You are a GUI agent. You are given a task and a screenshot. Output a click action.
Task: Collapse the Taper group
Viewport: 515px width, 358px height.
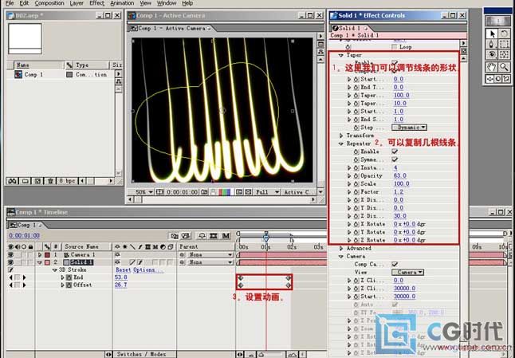point(341,55)
